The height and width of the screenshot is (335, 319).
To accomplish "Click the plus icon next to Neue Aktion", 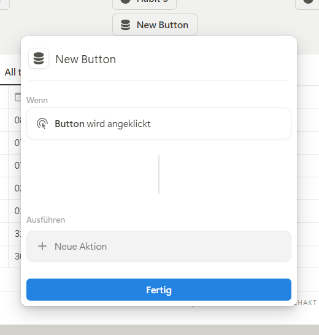I will 42,246.
